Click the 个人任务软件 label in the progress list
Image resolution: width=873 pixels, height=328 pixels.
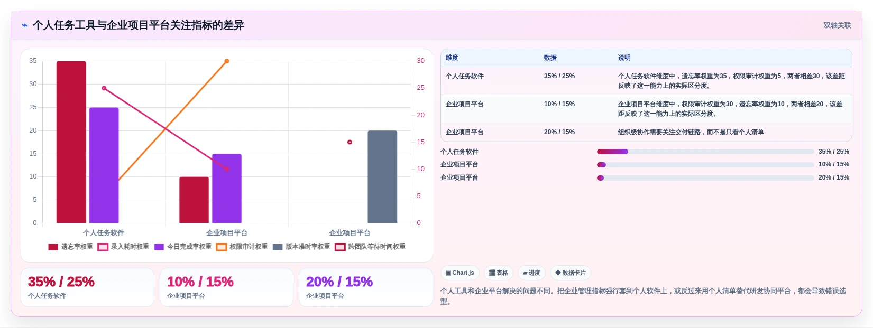[460, 152]
